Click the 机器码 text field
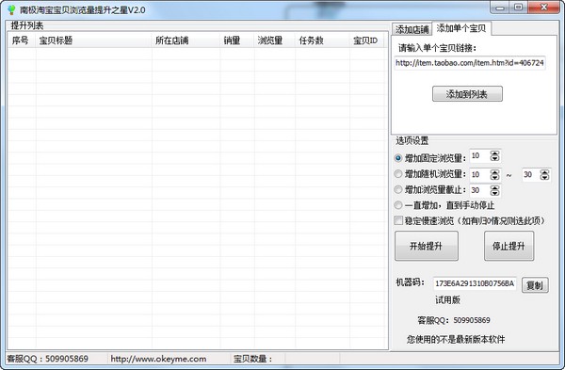The image size is (565, 370). pyautogui.click(x=475, y=283)
